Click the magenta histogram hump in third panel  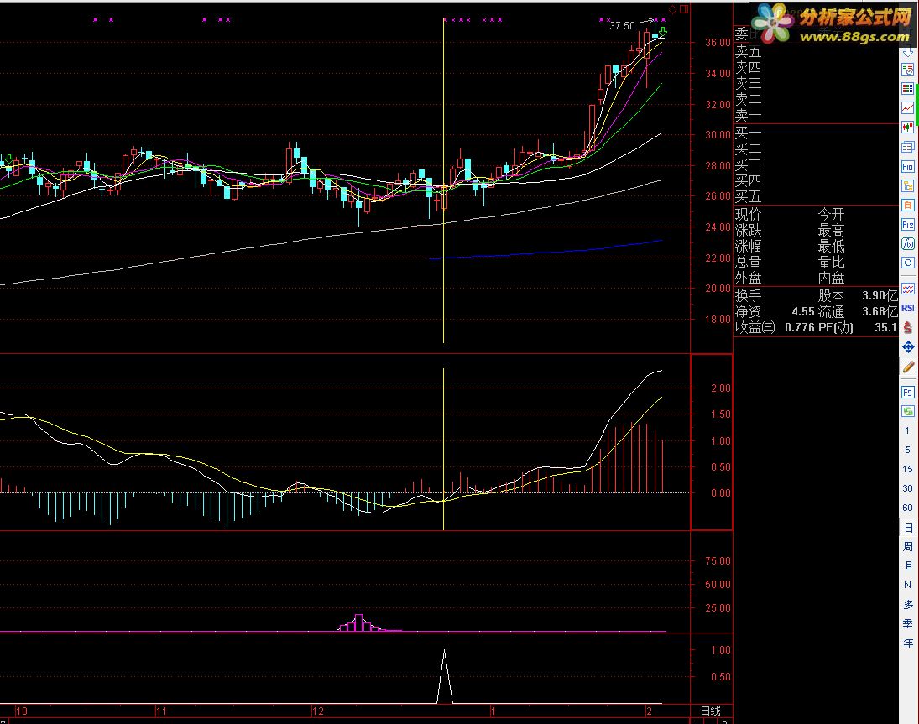[359, 623]
